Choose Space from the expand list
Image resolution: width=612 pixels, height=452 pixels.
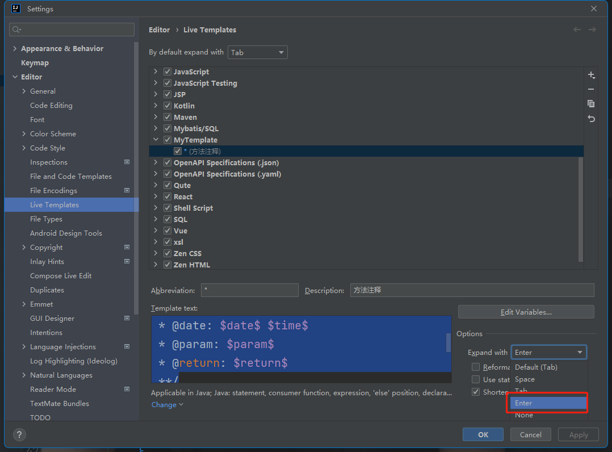(x=549, y=379)
